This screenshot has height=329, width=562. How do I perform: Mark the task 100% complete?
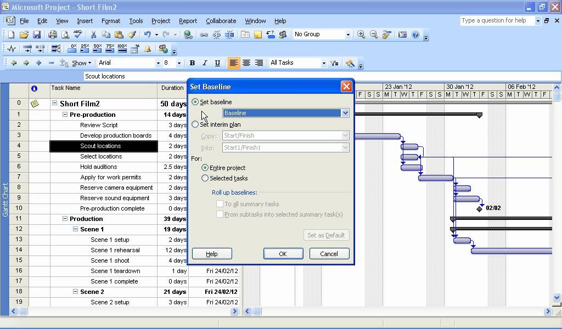click(122, 49)
